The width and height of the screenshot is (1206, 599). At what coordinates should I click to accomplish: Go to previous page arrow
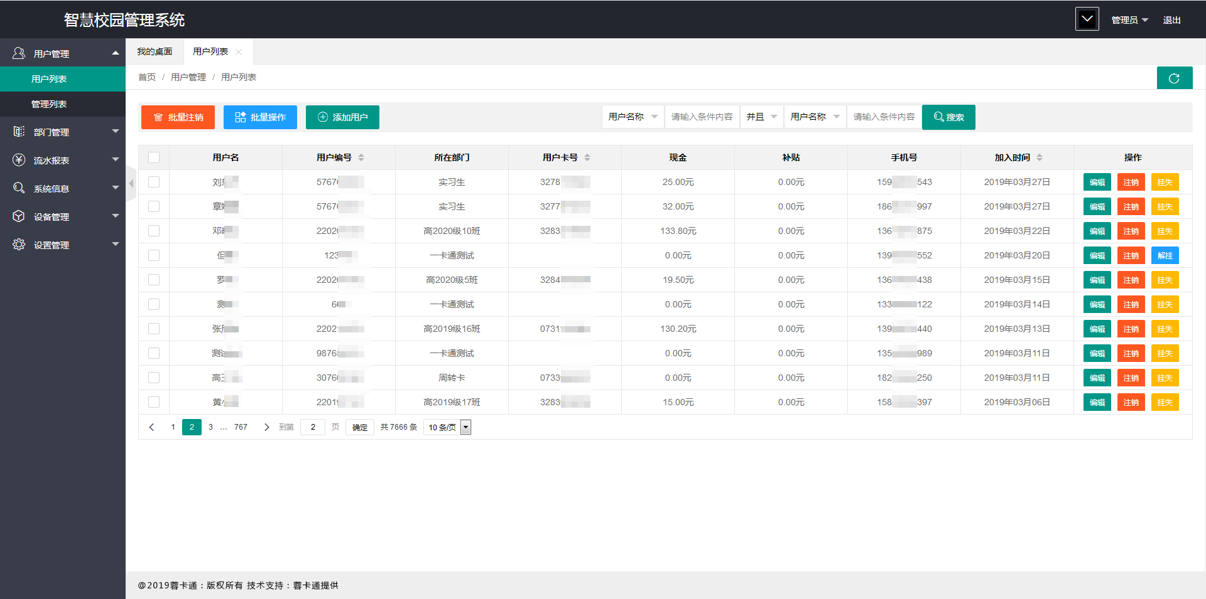(151, 427)
